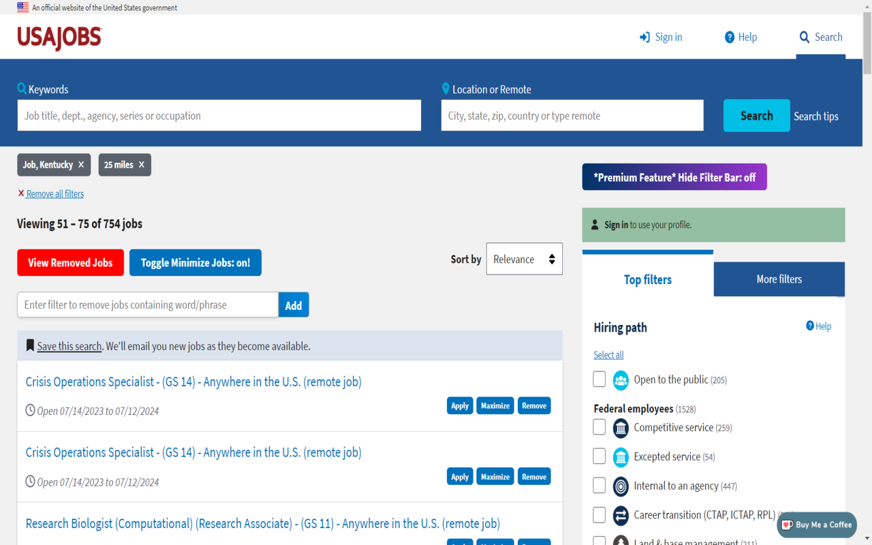Remove the 25 miles filter chip with X
The width and height of the screenshot is (872, 545).
coord(142,165)
